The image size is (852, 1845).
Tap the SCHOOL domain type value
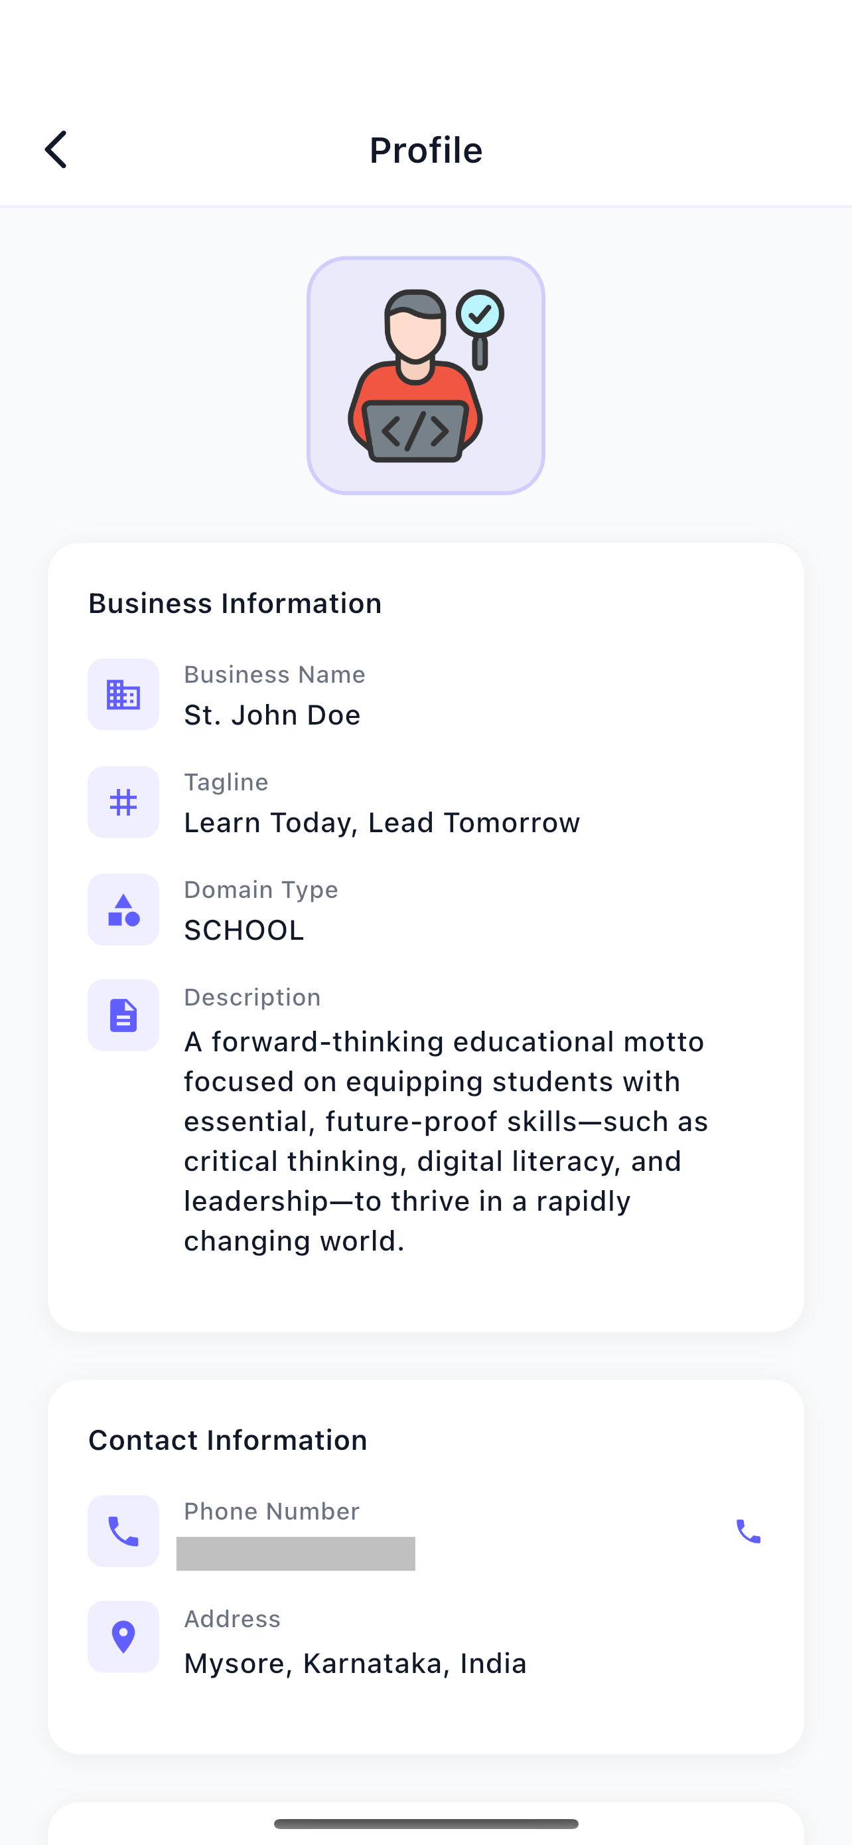244,930
